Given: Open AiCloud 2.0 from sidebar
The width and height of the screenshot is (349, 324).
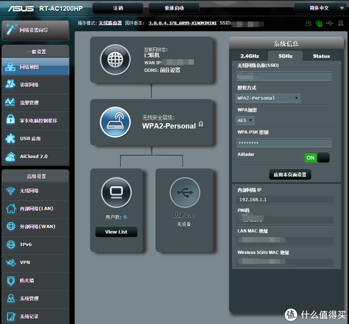Looking at the screenshot, I should pyautogui.click(x=34, y=156).
